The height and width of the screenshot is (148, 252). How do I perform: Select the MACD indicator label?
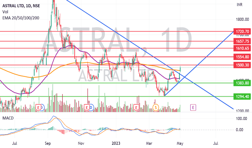[x=8, y=118]
